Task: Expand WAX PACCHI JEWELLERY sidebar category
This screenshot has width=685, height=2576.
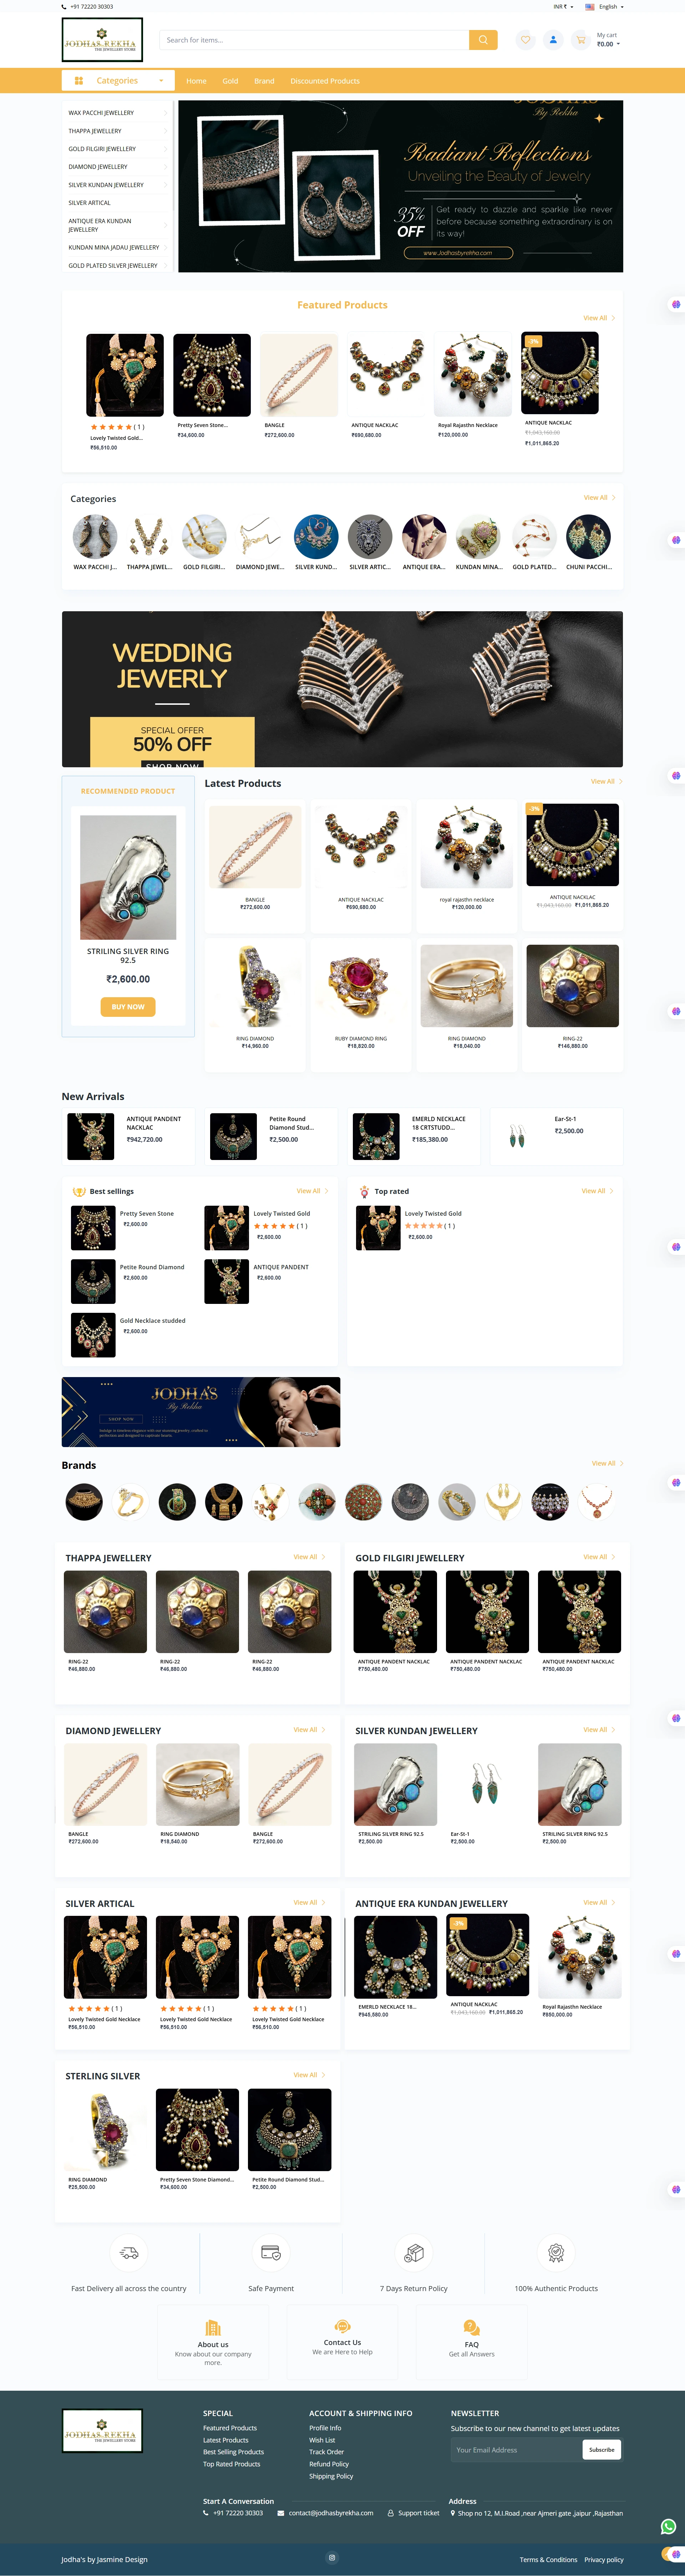Action: click(116, 113)
